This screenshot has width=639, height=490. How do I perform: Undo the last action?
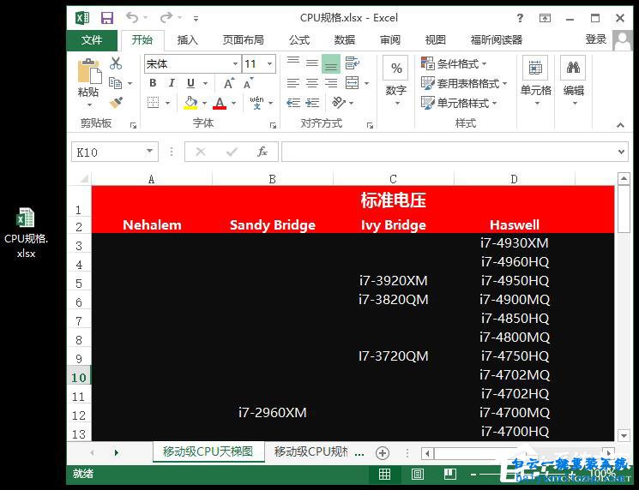(x=131, y=17)
